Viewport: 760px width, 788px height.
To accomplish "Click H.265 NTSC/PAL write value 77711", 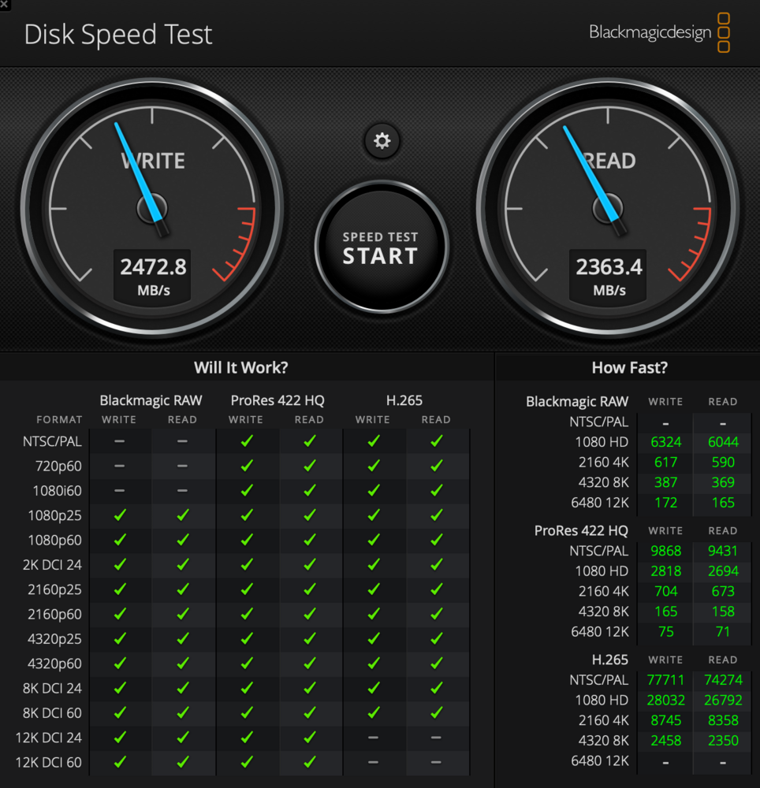I will (x=665, y=679).
